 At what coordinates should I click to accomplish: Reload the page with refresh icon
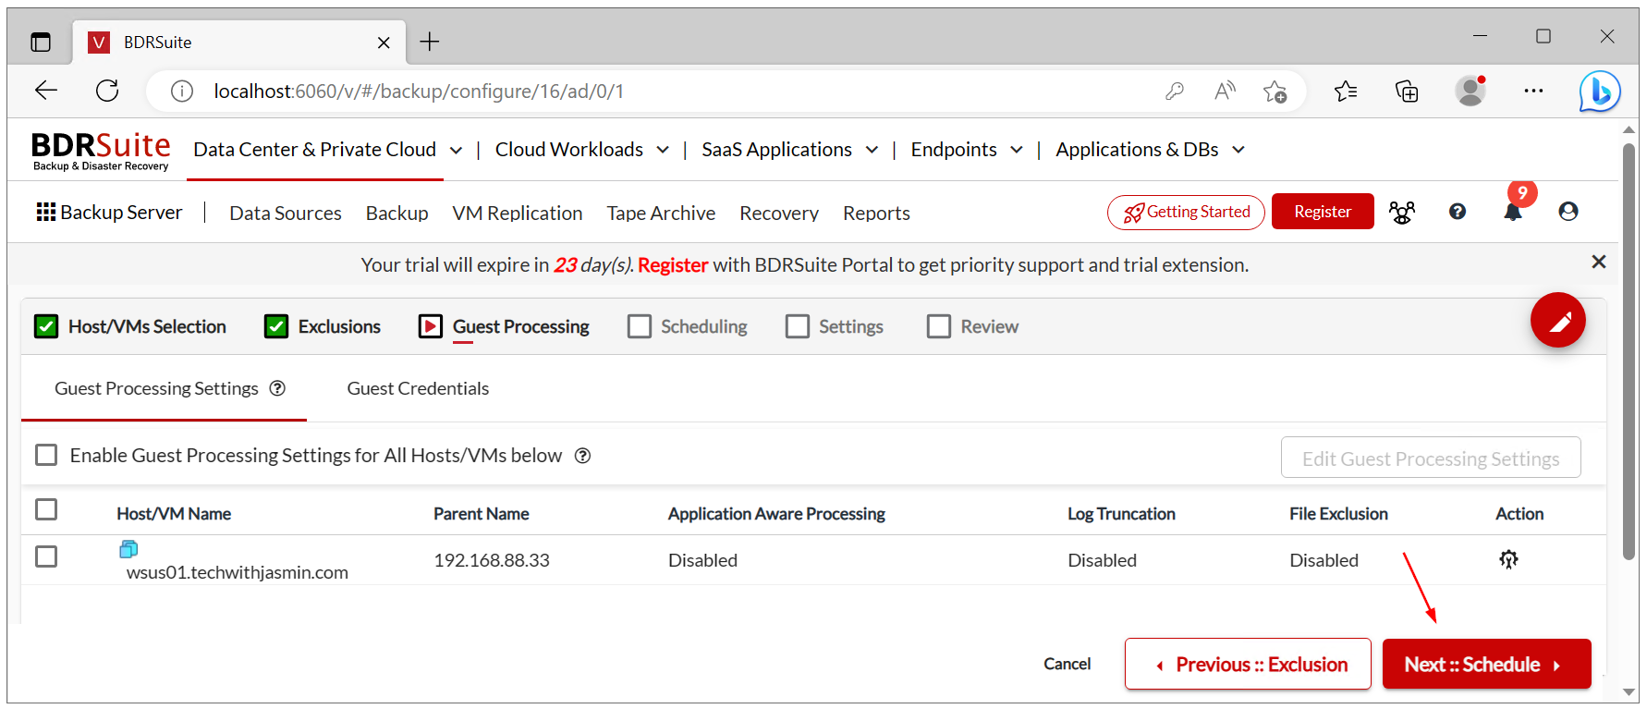[x=107, y=91]
